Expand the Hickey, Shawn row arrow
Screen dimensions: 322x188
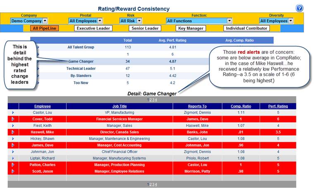[13, 139]
